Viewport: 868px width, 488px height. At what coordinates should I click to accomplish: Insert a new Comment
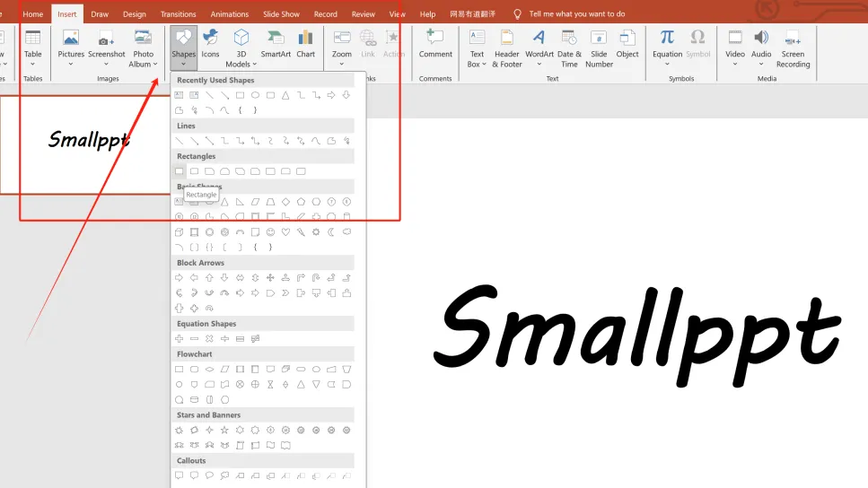(435, 44)
